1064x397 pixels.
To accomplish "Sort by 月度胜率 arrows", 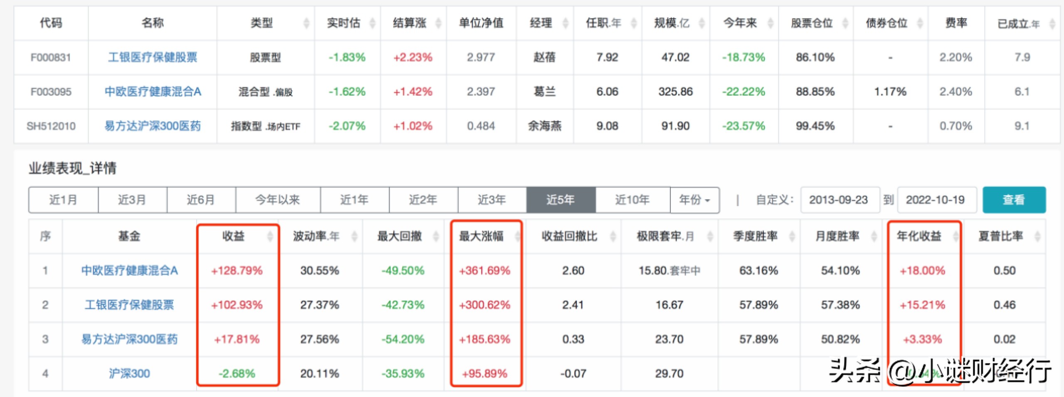I will coord(874,236).
